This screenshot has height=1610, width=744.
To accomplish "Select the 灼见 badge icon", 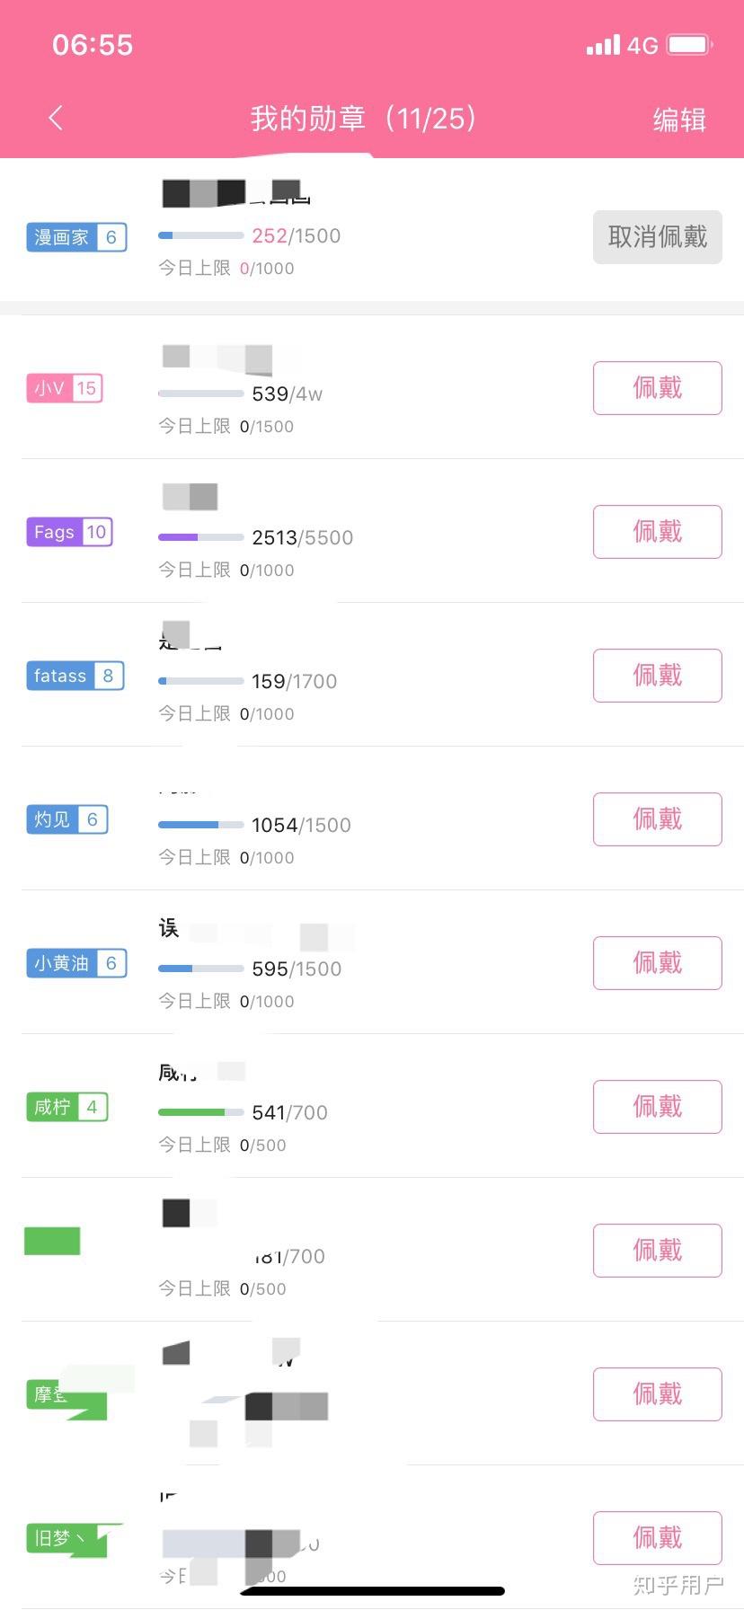I will 67,819.
